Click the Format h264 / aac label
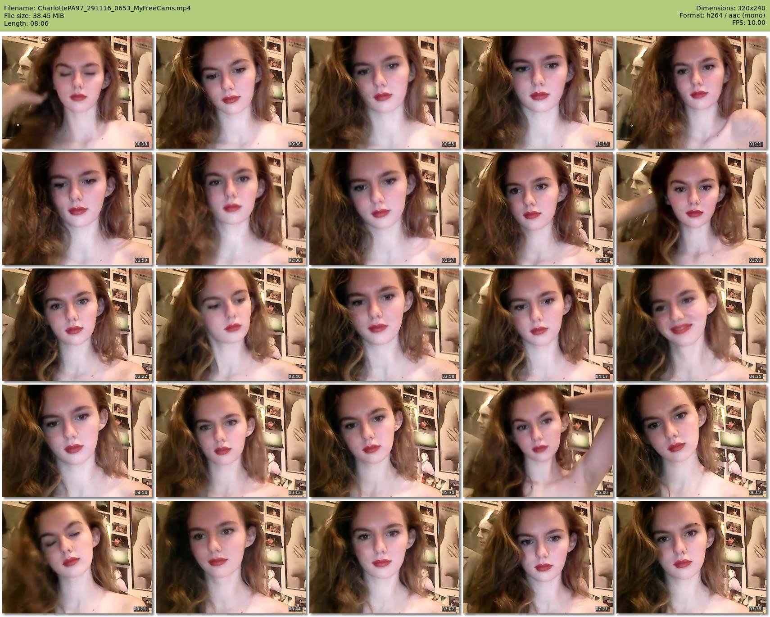Image resolution: width=770 pixels, height=617 pixels. (722, 16)
